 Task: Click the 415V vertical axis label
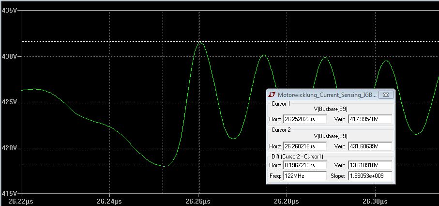coord(9,193)
